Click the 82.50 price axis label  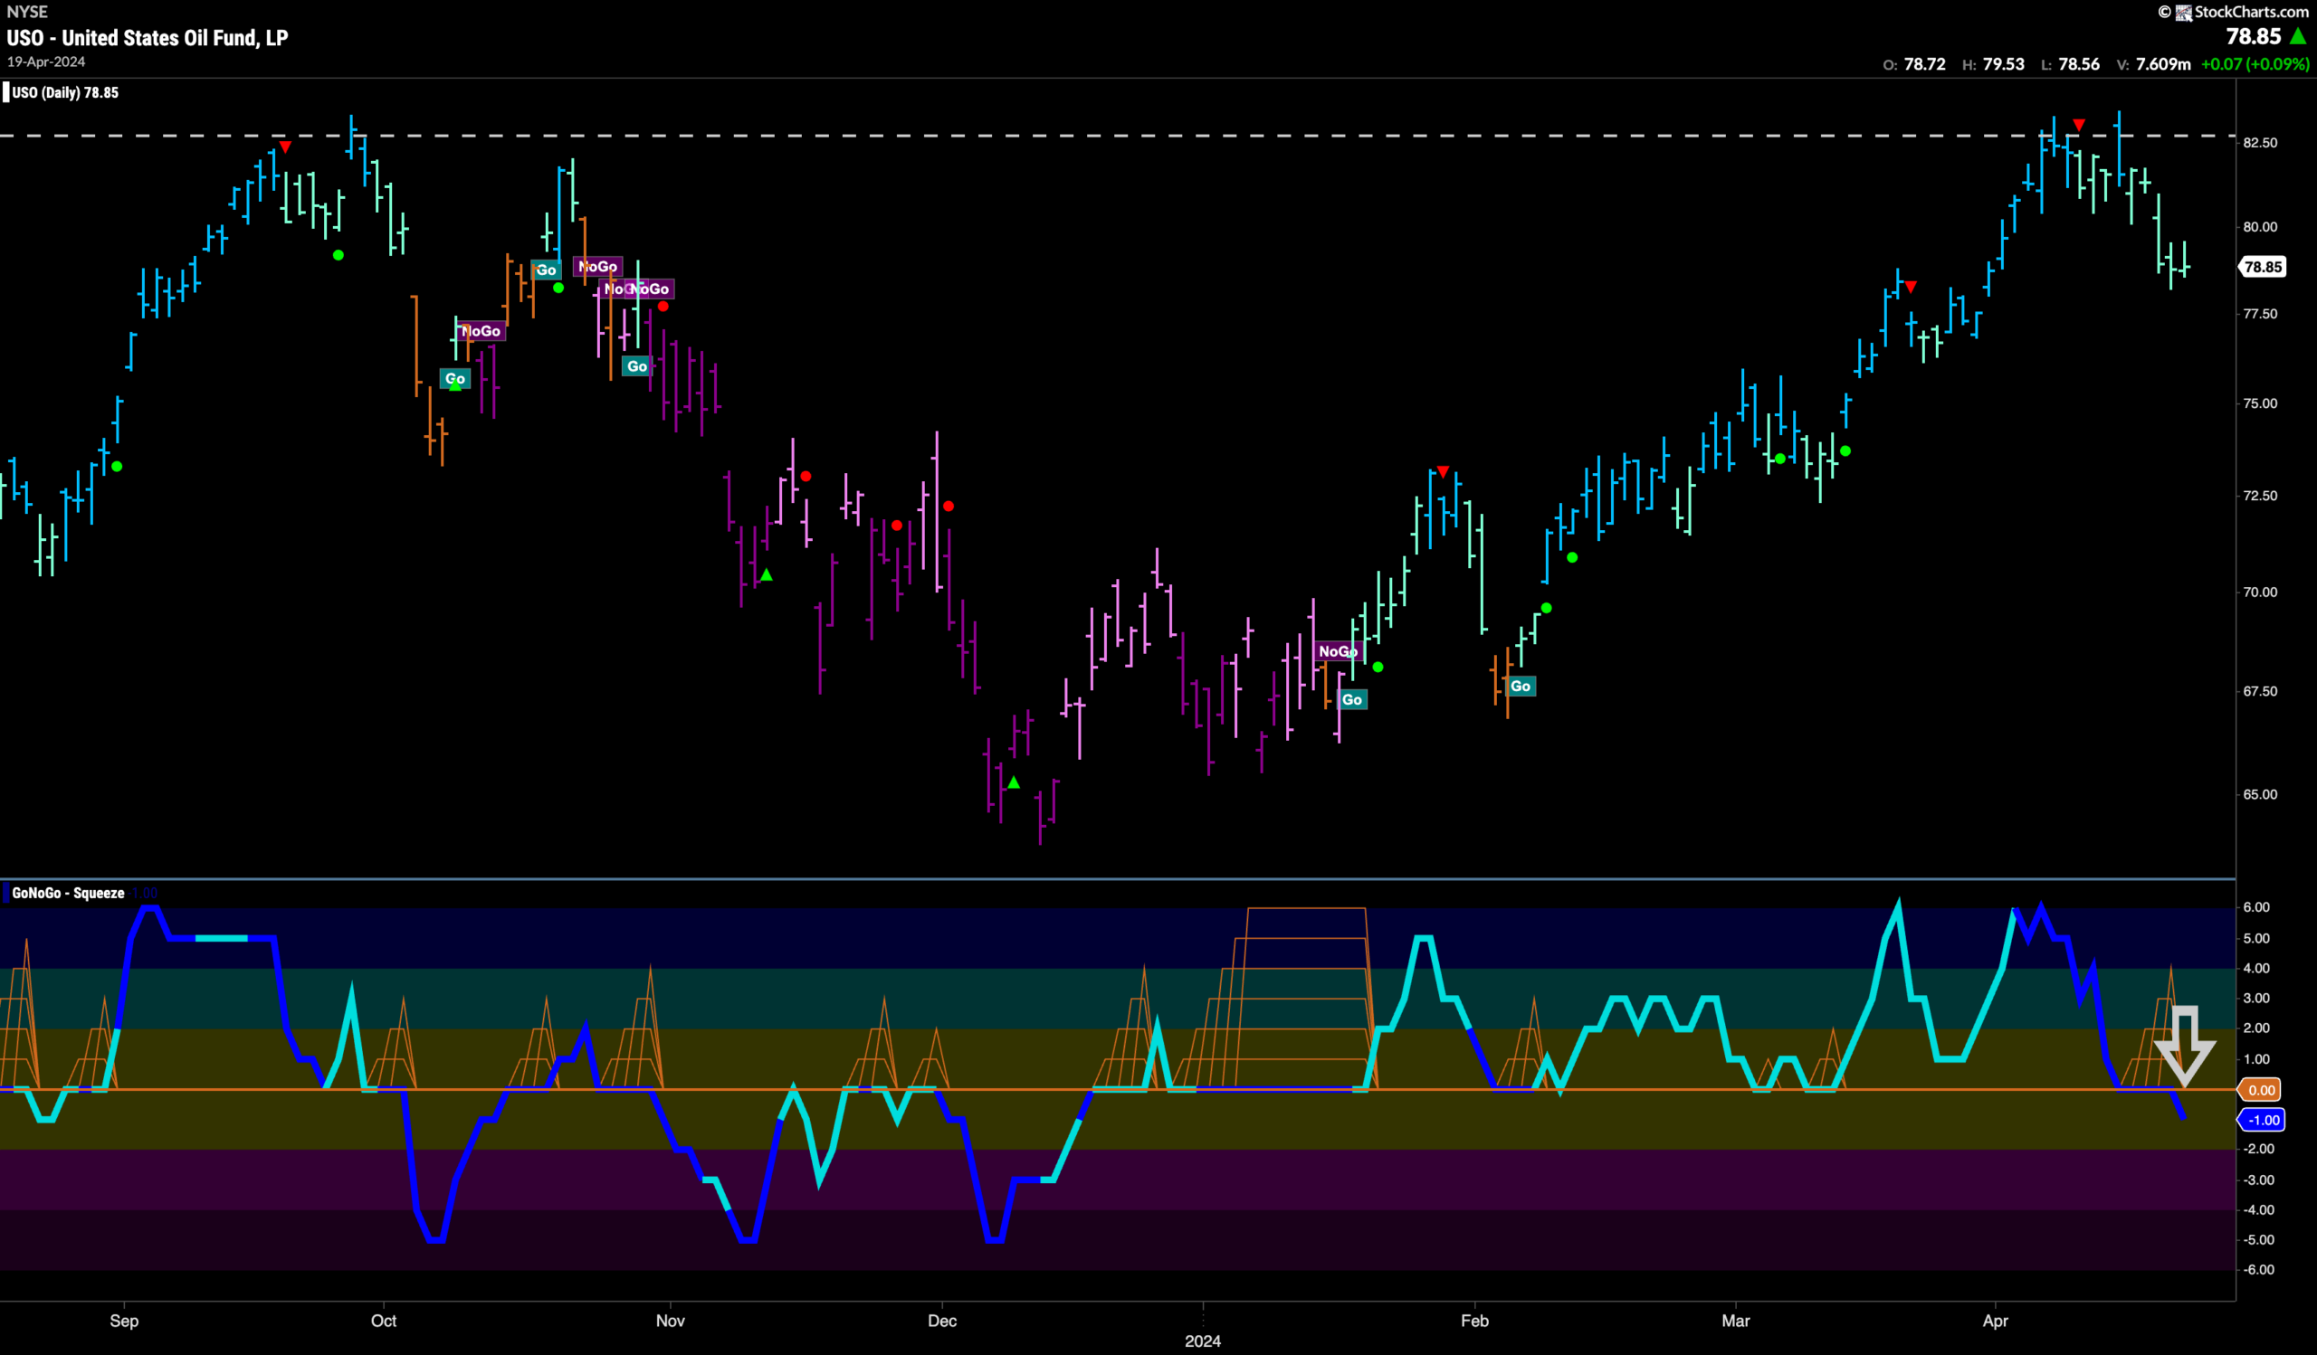coord(2260,143)
